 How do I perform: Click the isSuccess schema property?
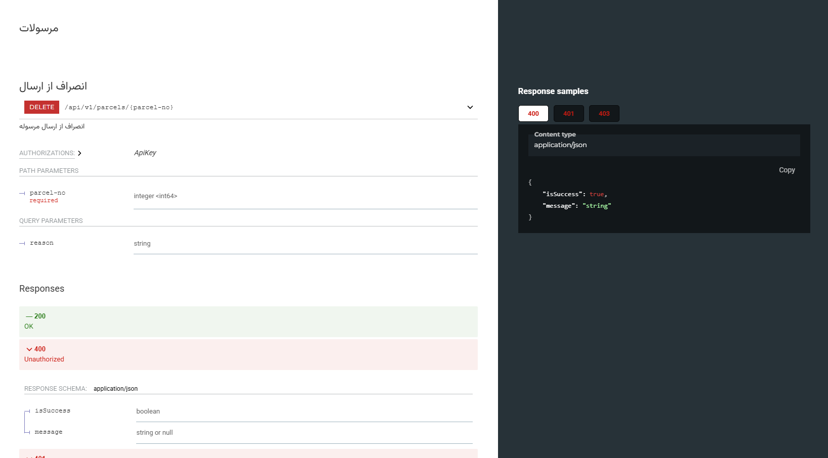[53, 410]
